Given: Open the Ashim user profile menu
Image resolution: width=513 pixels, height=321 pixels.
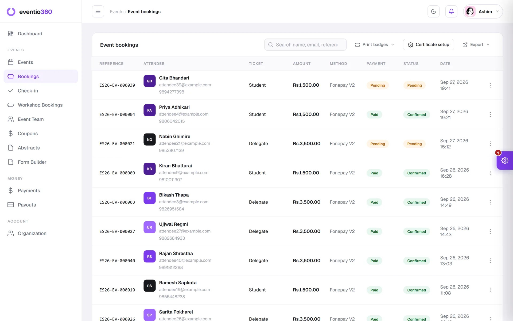Looking at the screenshot, I should 483,12.
